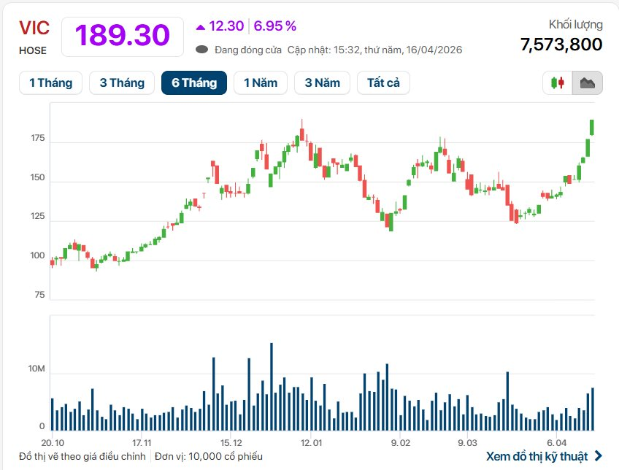Show the Tất cả full history range
Image resolution: width=619 pixels, height=470 pixels.
(383, 82)
